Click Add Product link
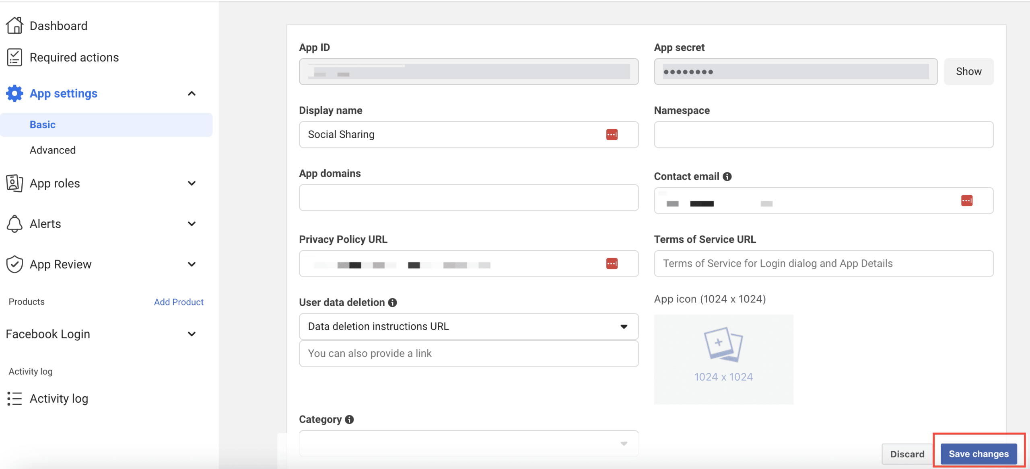The width and height of the screenshot is (1030, 469). point(178,302)
